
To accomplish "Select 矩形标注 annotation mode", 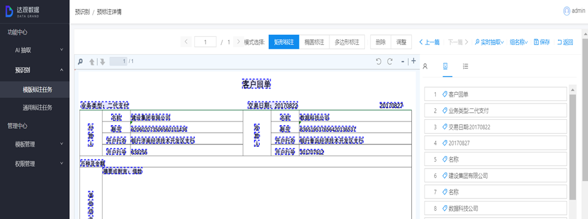I will pyautogui.click(x=284, y=42).
